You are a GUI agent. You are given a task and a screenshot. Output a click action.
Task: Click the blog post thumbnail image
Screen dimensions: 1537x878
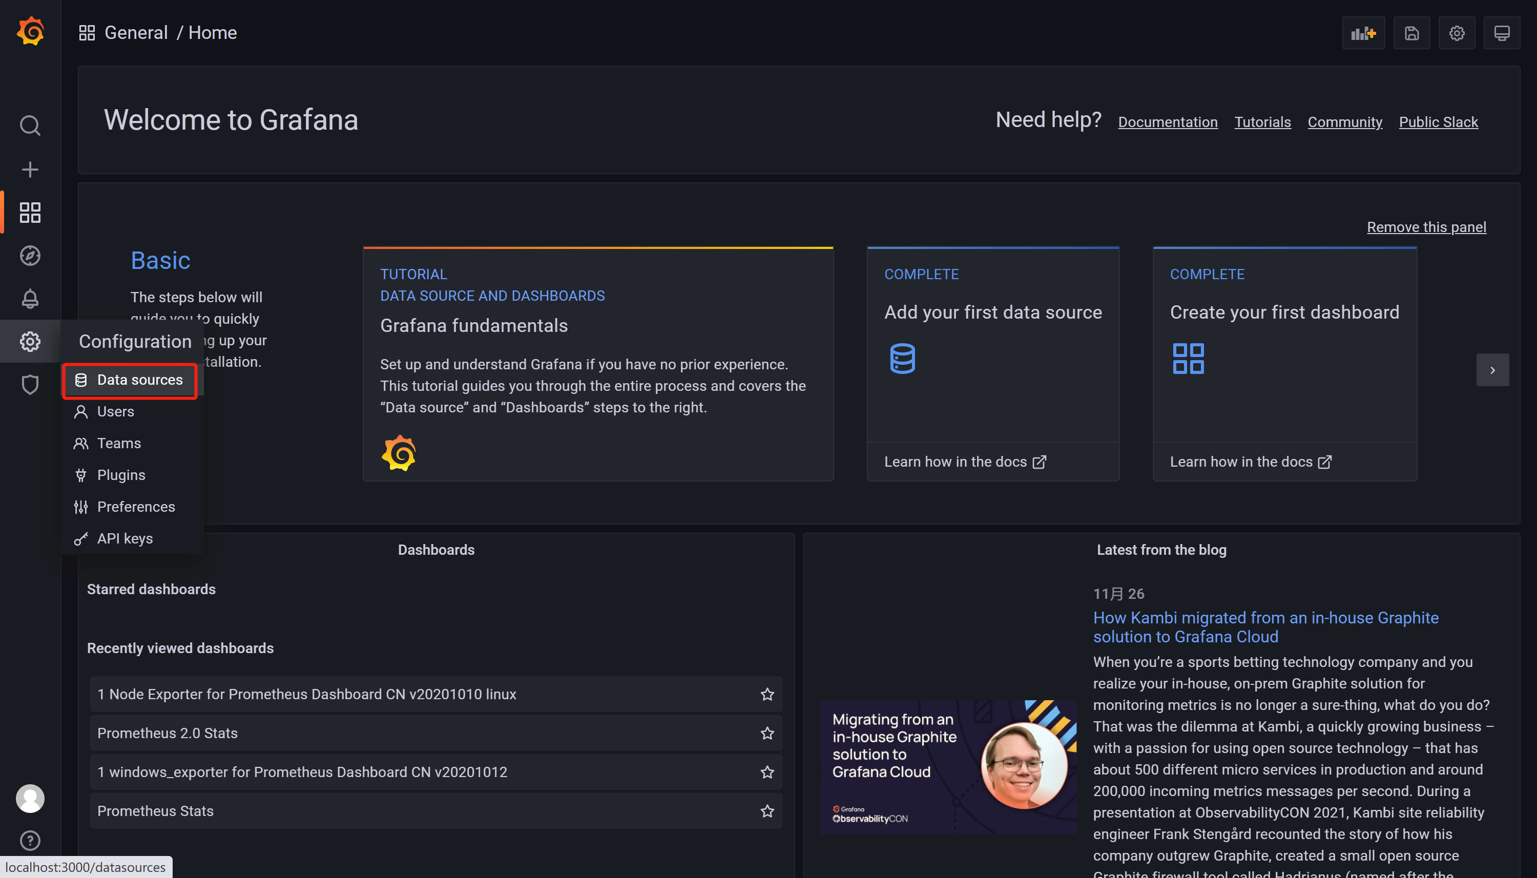click(948, 767)
